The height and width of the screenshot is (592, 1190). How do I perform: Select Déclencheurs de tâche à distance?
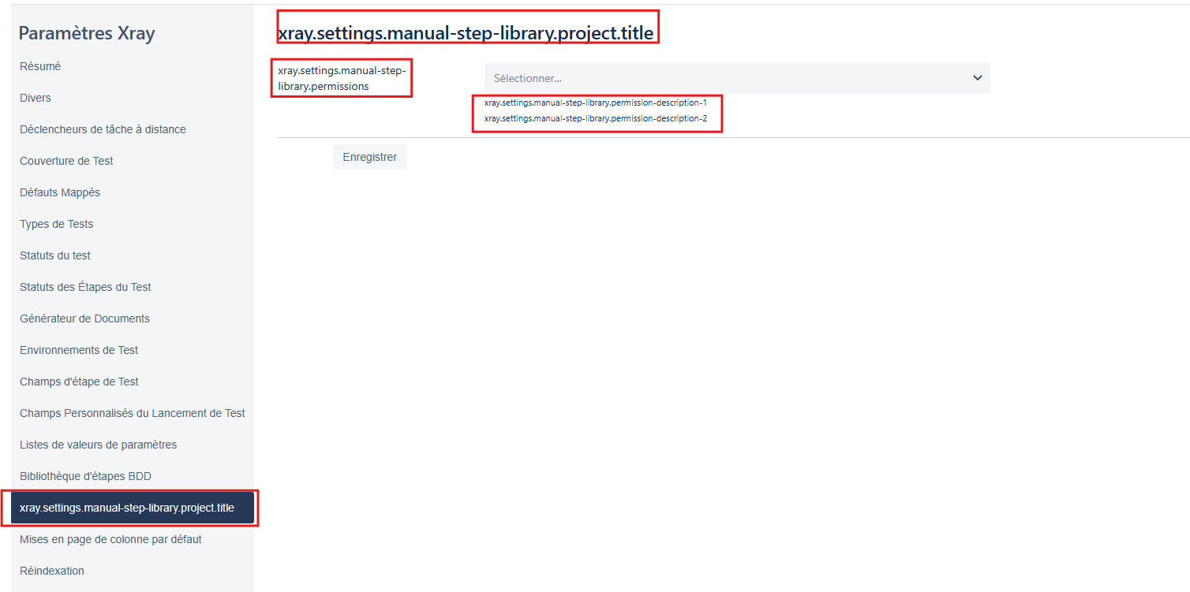[103, 129]
